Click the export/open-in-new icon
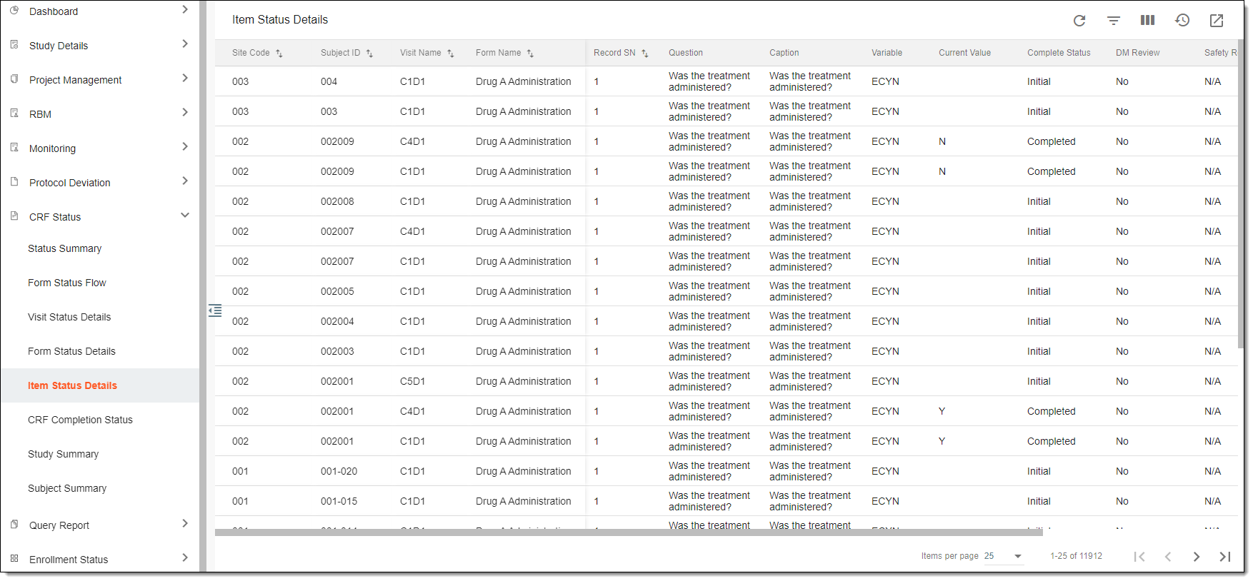This screenshot has width=1253, height=581. (x=1217, y=21)
